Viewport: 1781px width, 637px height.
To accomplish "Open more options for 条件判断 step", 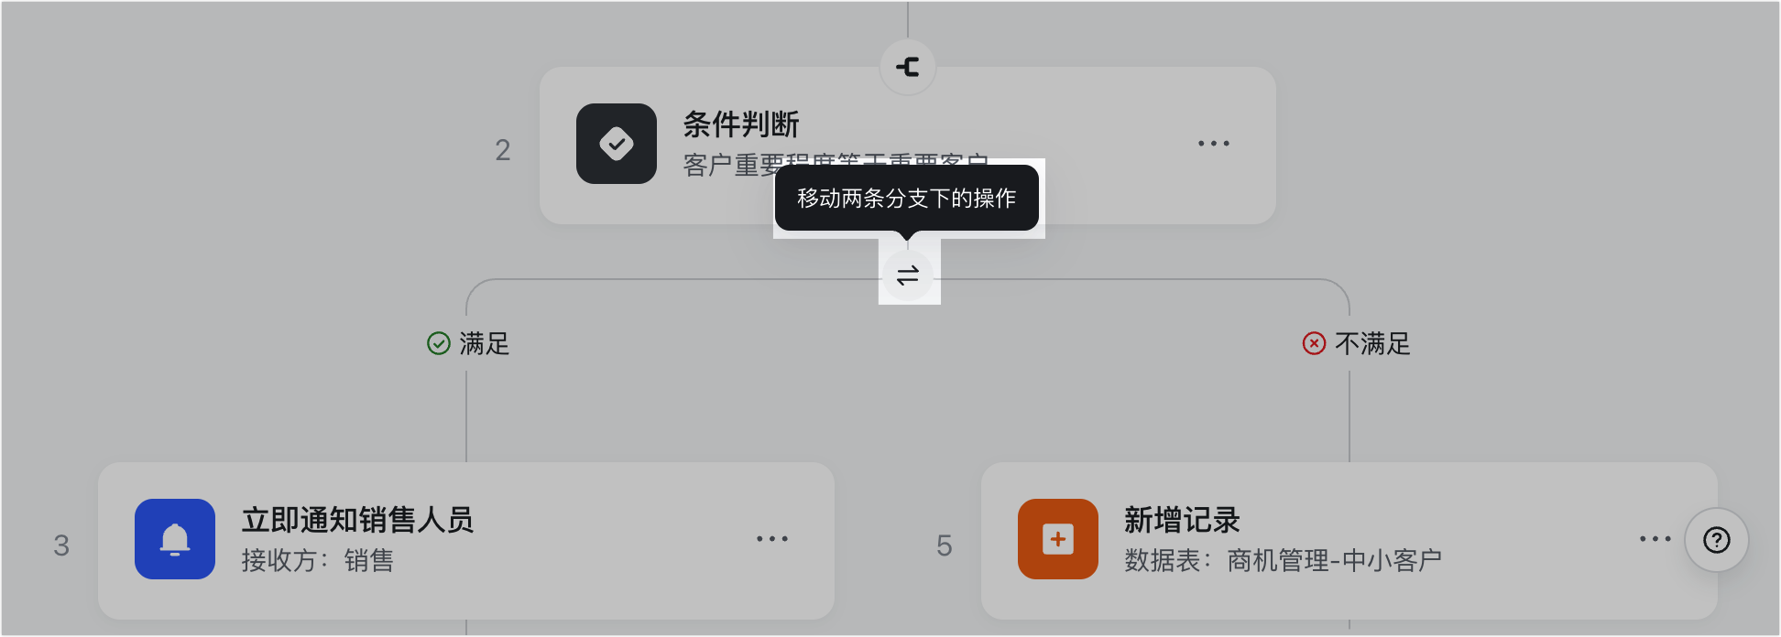I will pos(1214,144).
